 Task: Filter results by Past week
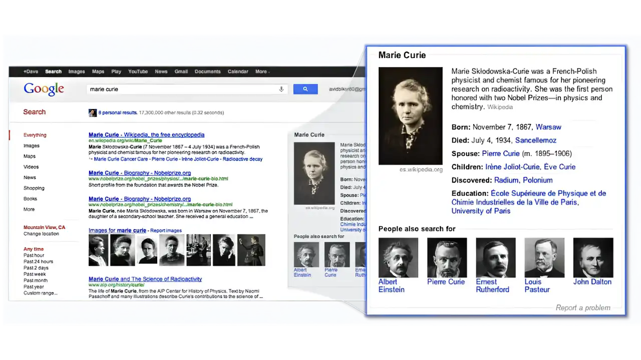coord(35,274)
